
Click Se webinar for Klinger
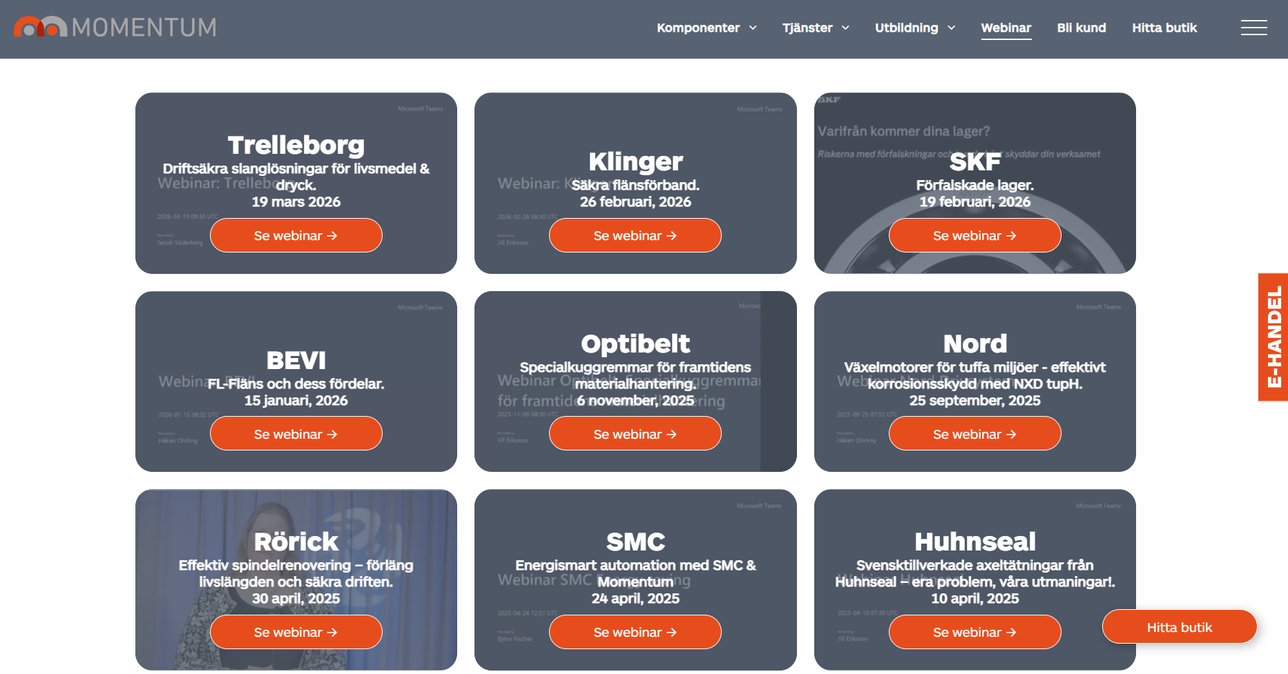coord(635,235)
